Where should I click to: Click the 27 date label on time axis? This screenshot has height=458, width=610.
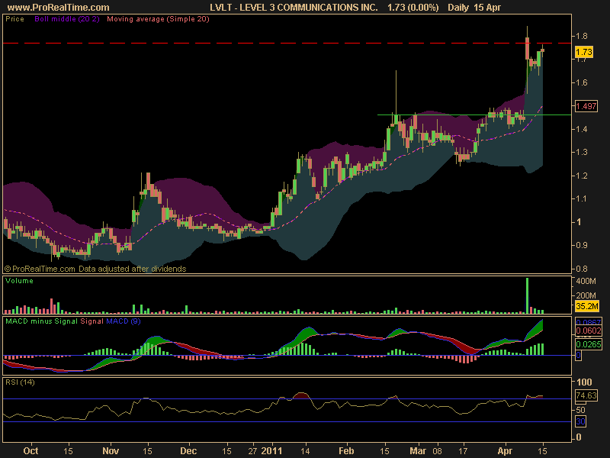(253, 451)
